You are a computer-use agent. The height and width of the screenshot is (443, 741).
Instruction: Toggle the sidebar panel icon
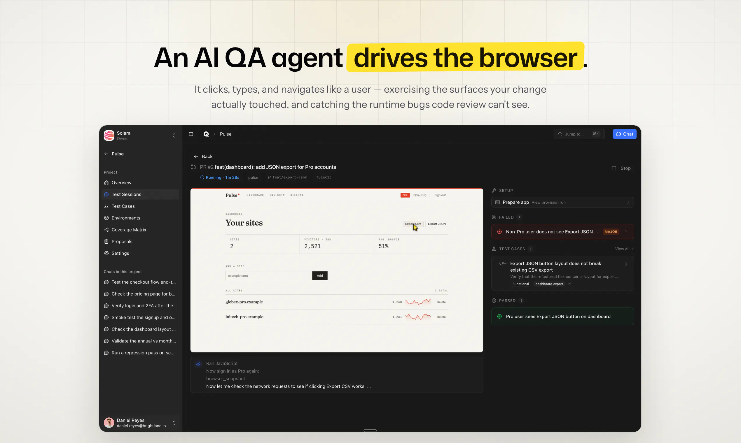pos(191,134)
